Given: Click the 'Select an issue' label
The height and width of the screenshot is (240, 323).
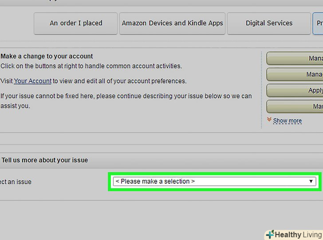Looking at the screenshot, I should [x=16, y=182].
